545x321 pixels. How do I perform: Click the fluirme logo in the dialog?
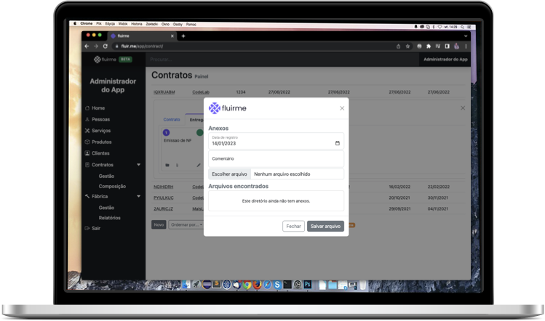pyautogui.click(x=227, y=108)
